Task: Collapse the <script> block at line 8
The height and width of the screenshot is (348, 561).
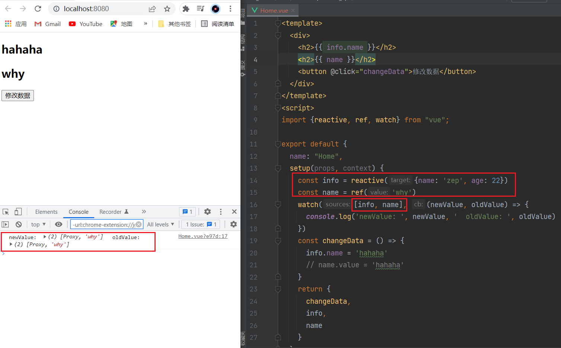Action: click(278, 108)
